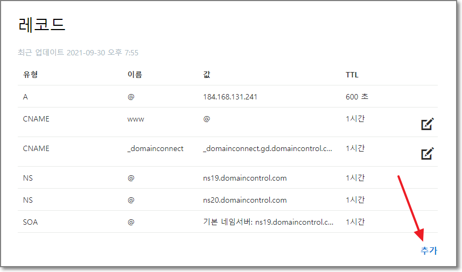Click the 1시간 TTL in www row

(355, 118)
